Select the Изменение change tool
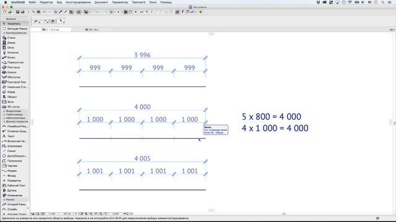This screenshot has height=222, width=396. 15,195
